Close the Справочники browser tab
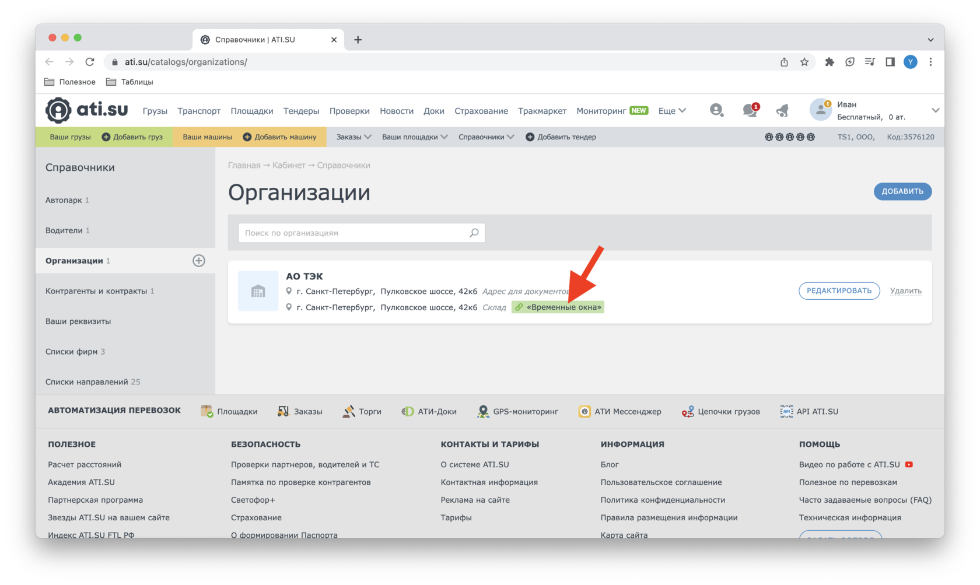 334,40
